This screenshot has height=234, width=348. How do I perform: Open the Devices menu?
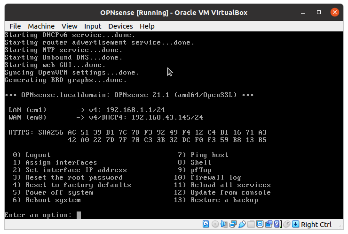tap(120, 26)
